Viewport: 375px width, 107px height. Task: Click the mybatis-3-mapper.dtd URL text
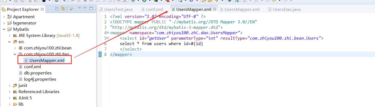pyautogui.click(x=166, y=27)
